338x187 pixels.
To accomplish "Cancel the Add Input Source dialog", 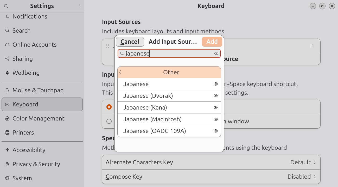I will [x=130, y=42].
